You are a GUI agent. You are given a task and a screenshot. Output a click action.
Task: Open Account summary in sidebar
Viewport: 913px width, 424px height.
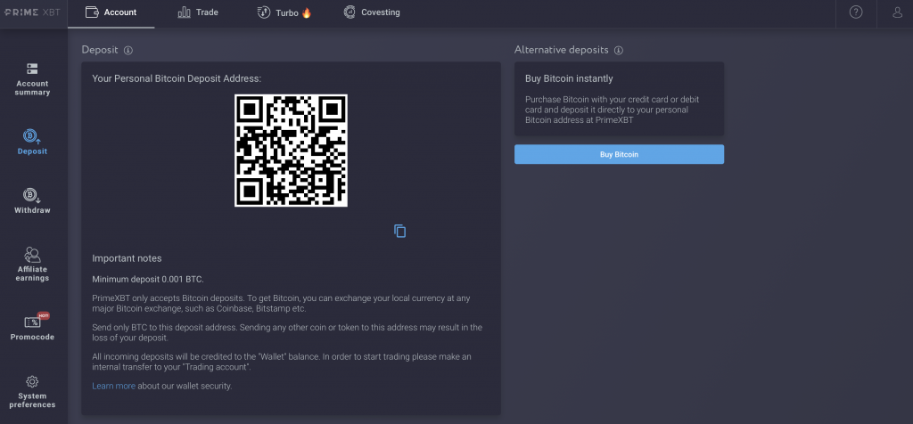click(x=32, y=78)
